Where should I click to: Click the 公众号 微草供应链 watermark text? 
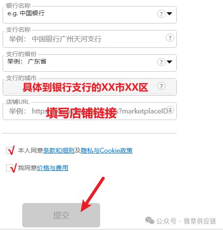tap(186, 221)
